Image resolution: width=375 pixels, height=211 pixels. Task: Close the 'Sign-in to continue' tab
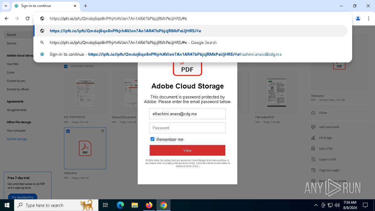click(x=75, y=6)
